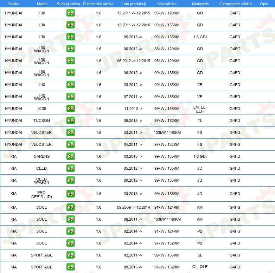Select the PRO CEE'D (JD) model cell

41,195
